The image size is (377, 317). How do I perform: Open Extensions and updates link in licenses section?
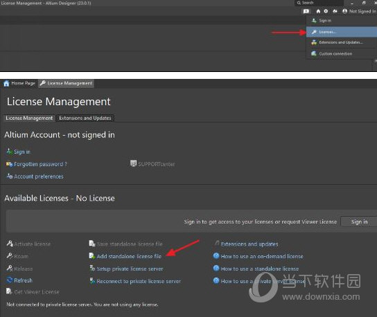pyautogui.click(x=249, y=244)
